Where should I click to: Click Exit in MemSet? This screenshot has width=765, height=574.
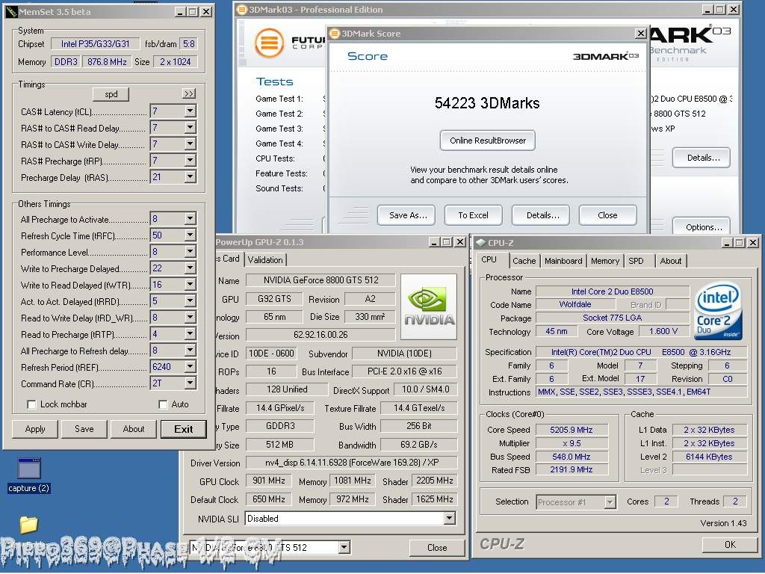[x=184, y=429]
